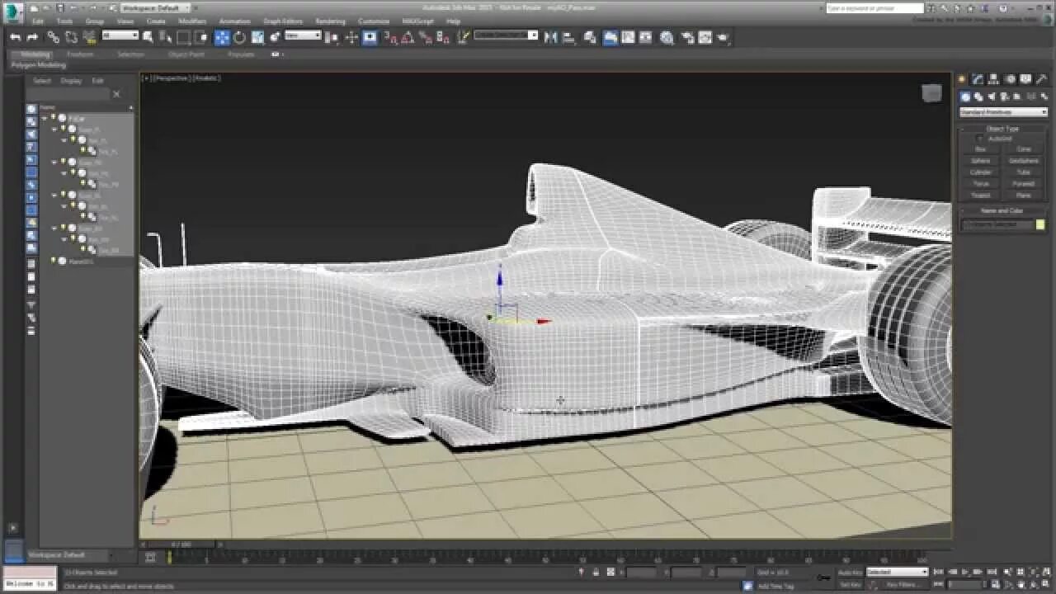Toggle Window/Crossing selection icon

[200, 37]
